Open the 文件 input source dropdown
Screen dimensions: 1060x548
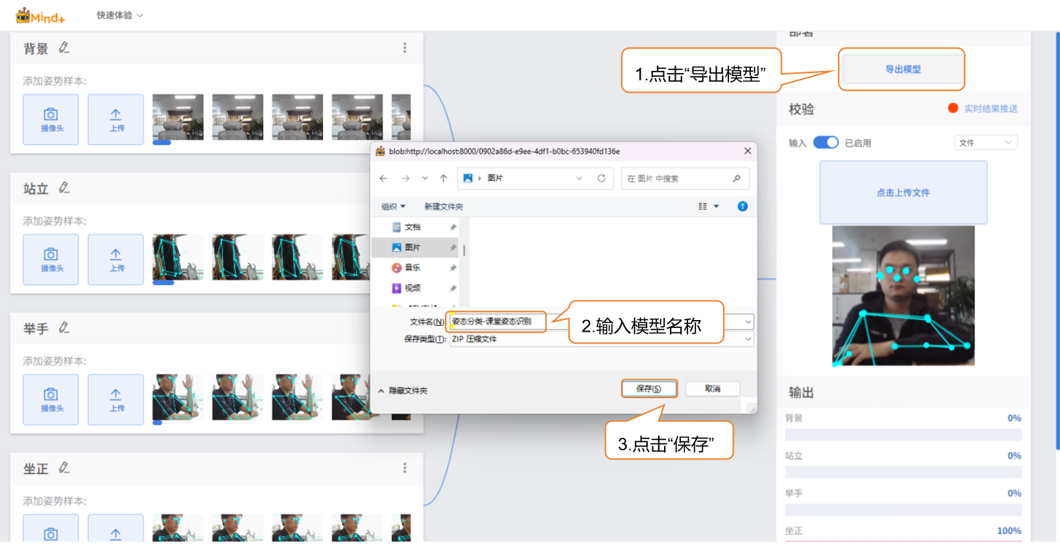(985, 142)
